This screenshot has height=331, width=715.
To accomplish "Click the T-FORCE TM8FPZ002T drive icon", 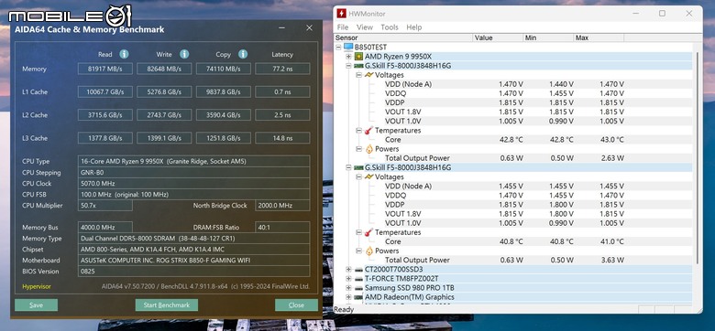I will [x=358, y=279].
